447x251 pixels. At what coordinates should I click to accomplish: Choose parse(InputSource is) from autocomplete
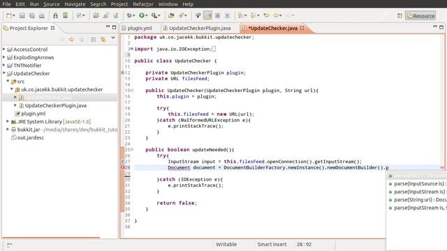[418, 184]
